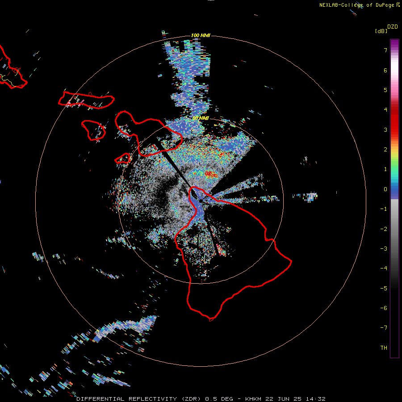The height and width of the screenshot is (402, 402).
Task: Click the [dB] units label
Action: [x=381, y=31]
